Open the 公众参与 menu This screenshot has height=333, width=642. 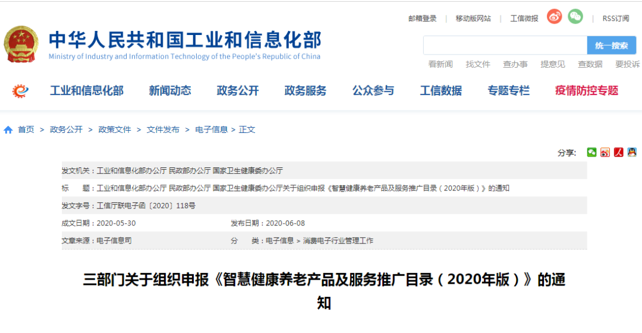(x=373, y=90)
